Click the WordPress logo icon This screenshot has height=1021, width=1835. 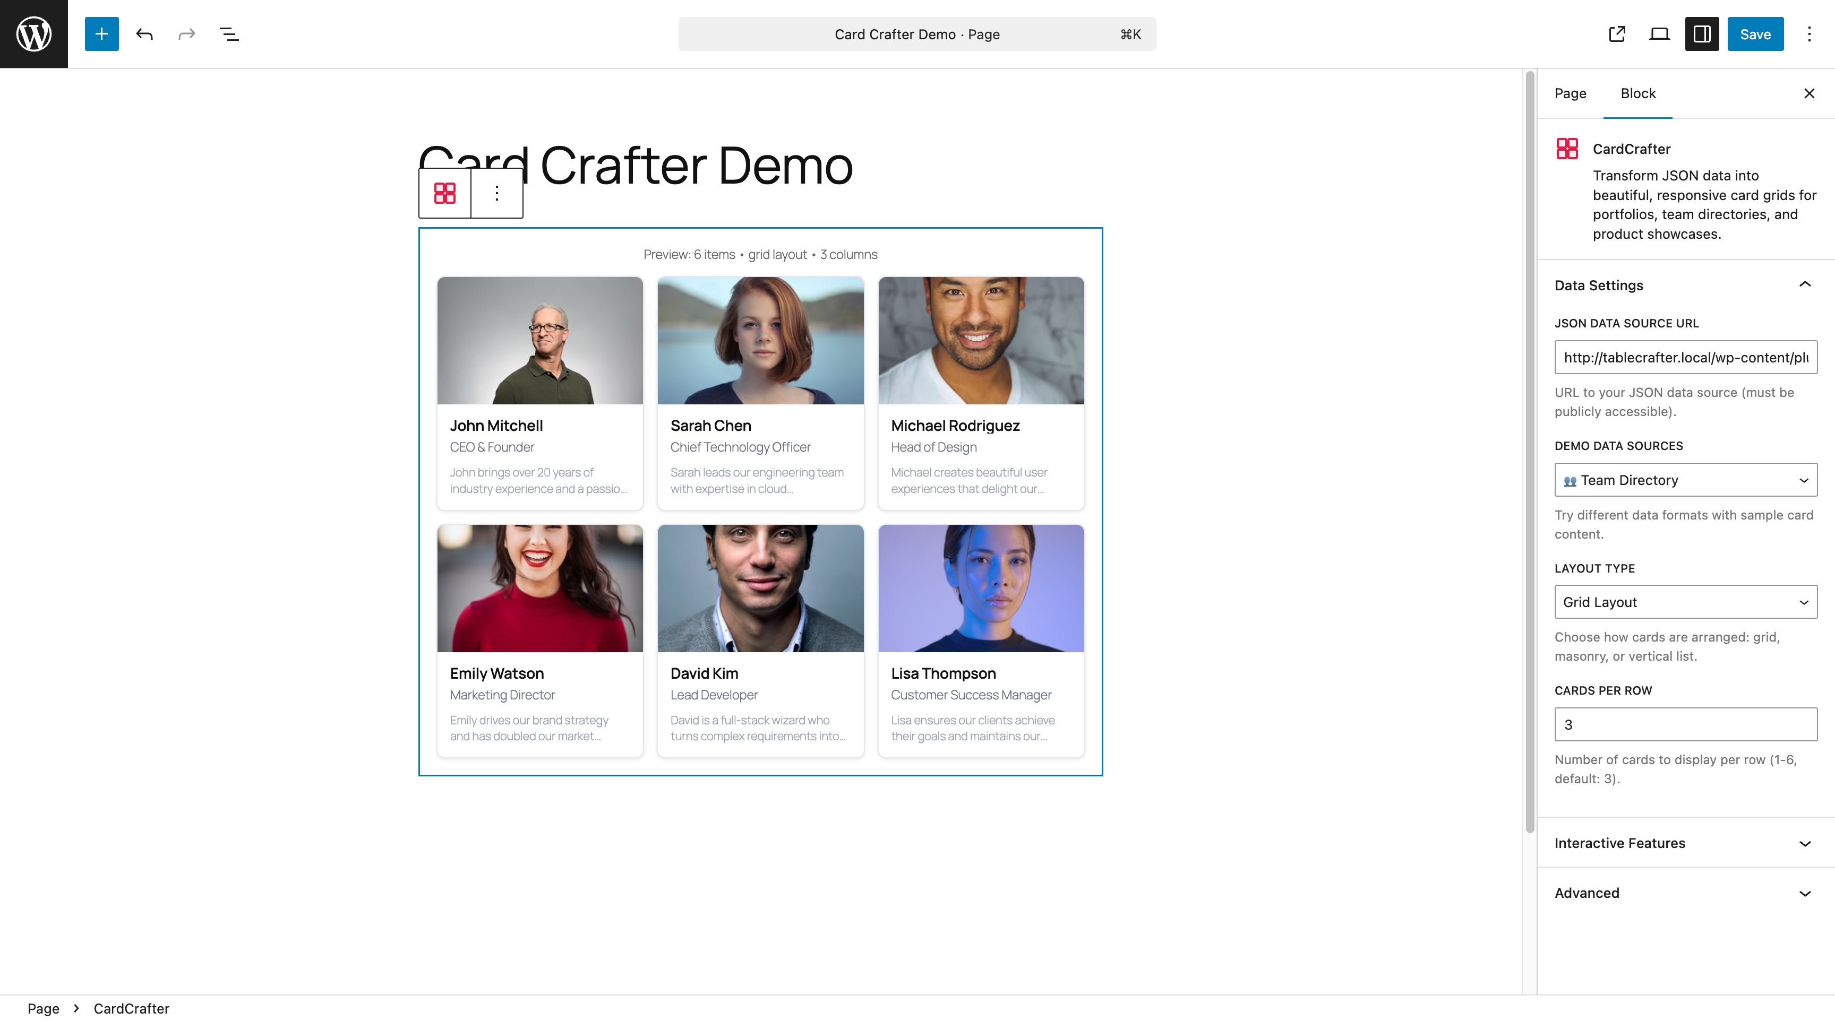point(33,33)
